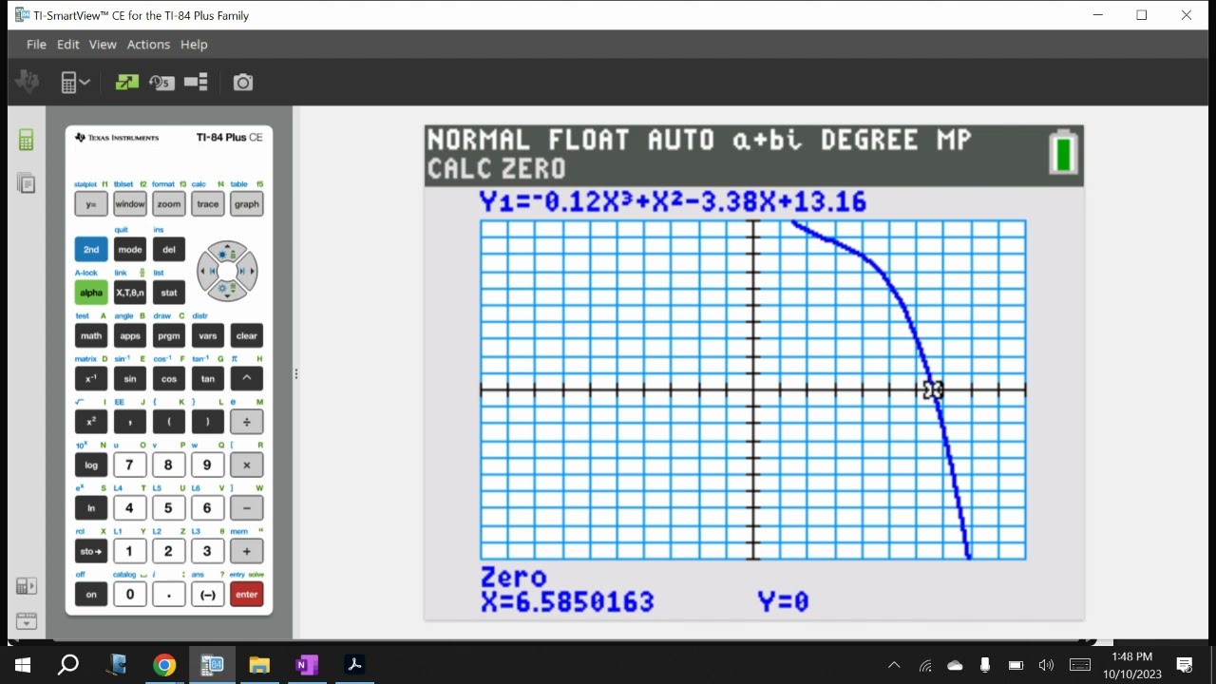Viewport: 1216px width, 684px height.
Task: Click the x inverse key
Action: point(91,378)
